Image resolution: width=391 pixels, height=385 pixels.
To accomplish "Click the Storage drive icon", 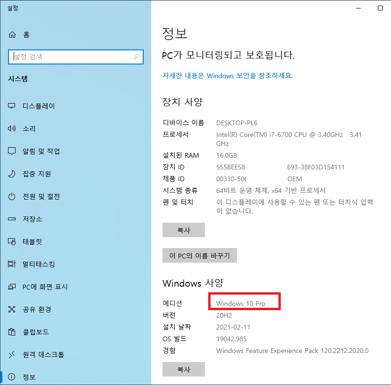I will (12, 219).
